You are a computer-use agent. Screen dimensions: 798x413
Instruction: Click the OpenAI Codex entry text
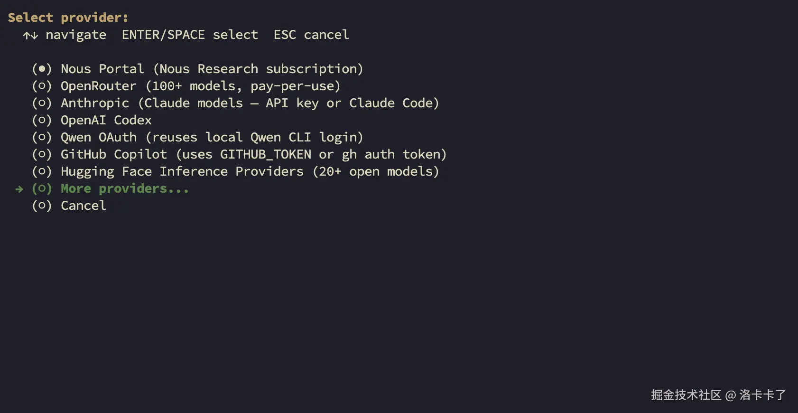click(106, 121)
